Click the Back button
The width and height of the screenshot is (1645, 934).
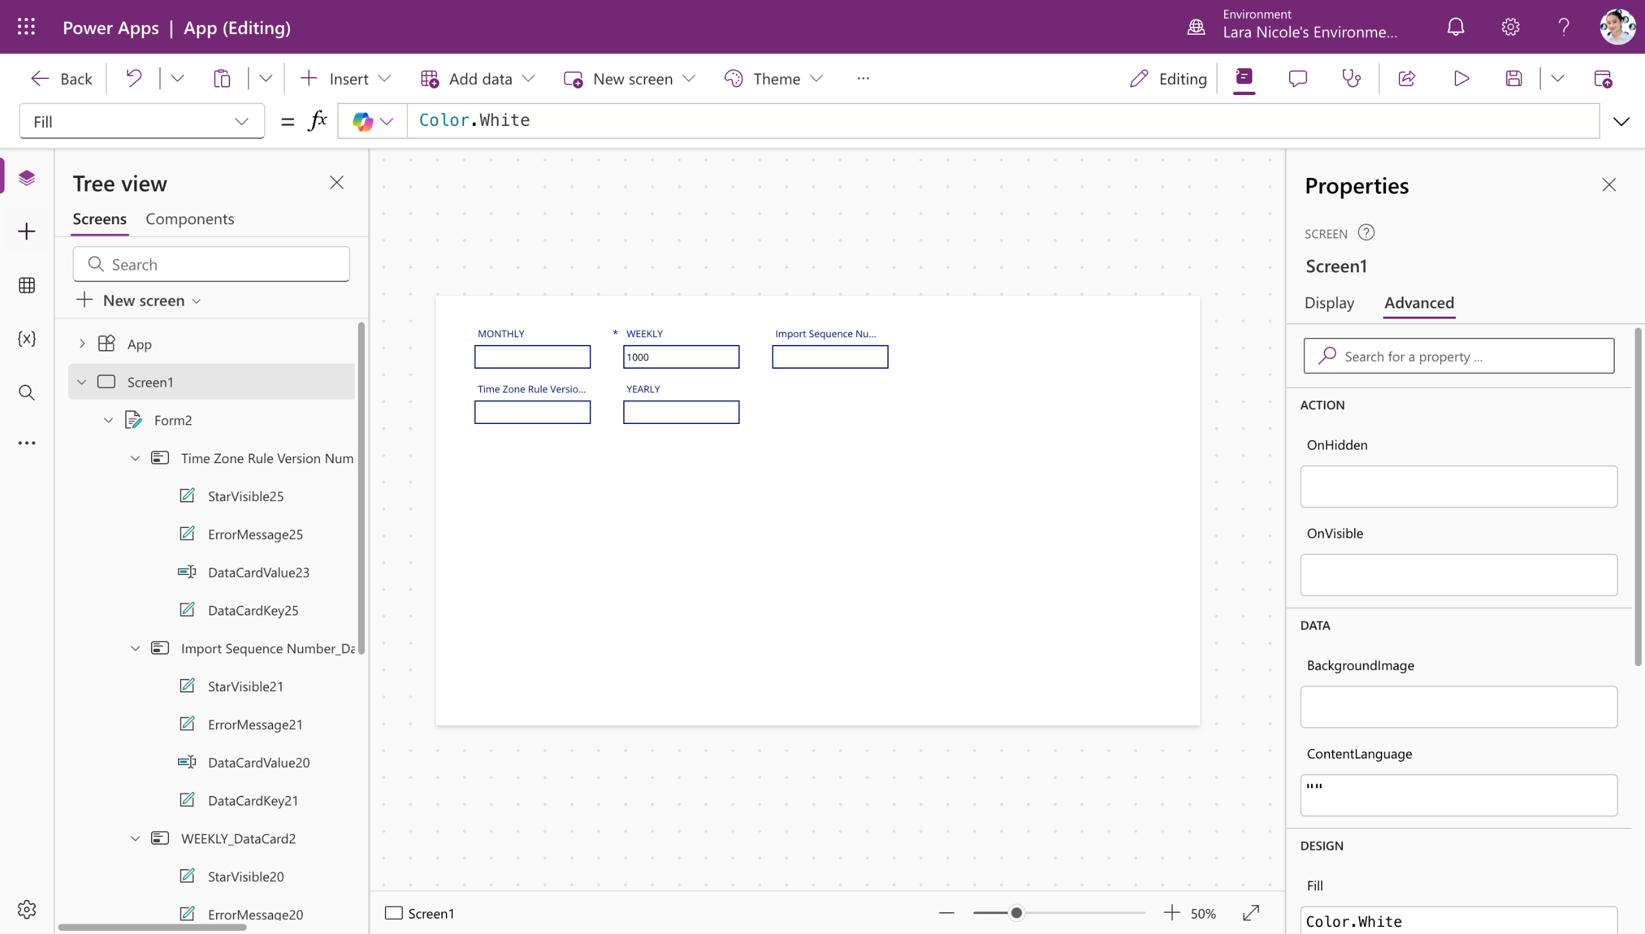62,78
